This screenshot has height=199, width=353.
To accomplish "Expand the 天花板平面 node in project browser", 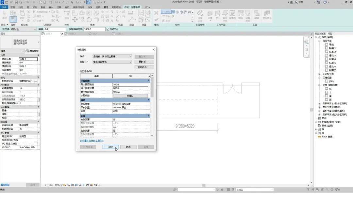I will [319, 74].
